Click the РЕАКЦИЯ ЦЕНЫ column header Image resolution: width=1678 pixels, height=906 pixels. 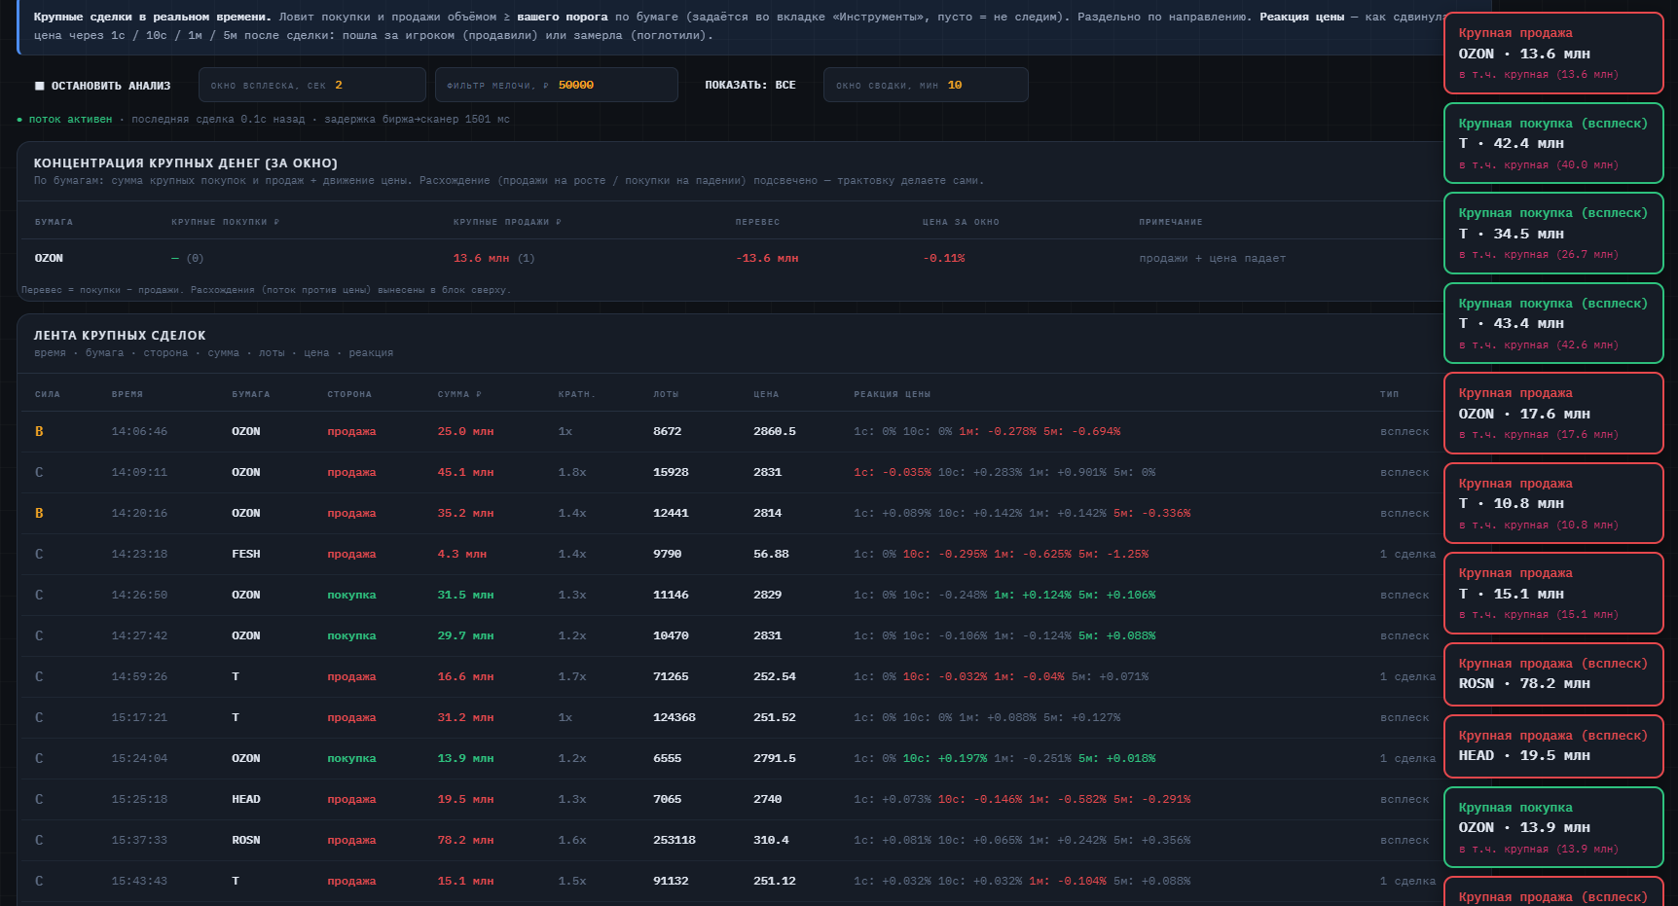point(893,394)
